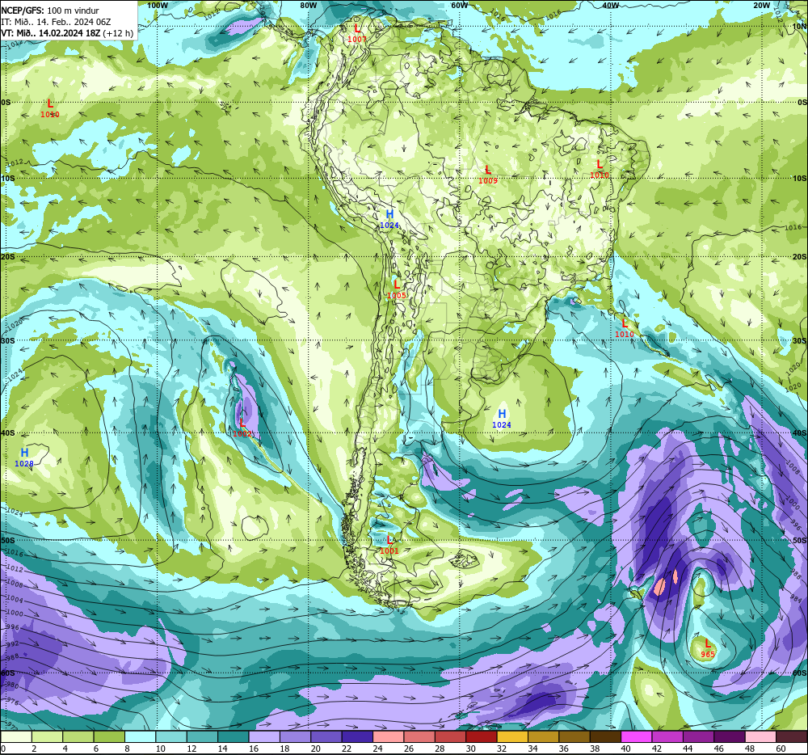Select the L 1007 low at northern Colombia
Image resolution: width=808 pixels, height=755 pixels.
pos(357,33)
